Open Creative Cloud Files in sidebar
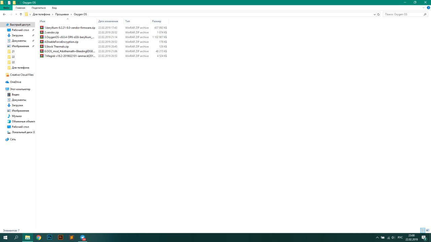Viewport: 431px width, 242px height. click(x=22, y=75)
